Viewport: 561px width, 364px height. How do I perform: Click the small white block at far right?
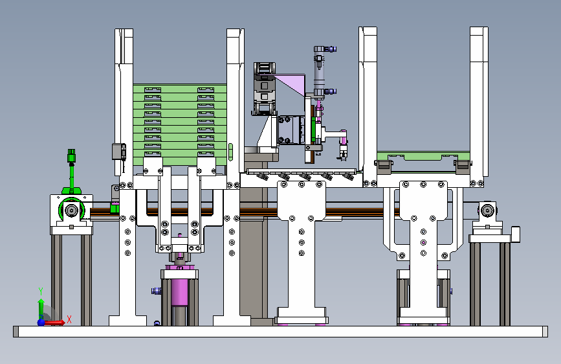(516, 234)
